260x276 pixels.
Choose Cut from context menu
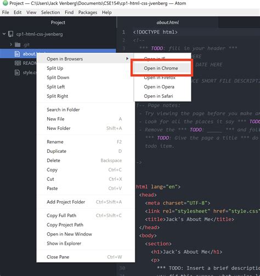click(86, 179)
